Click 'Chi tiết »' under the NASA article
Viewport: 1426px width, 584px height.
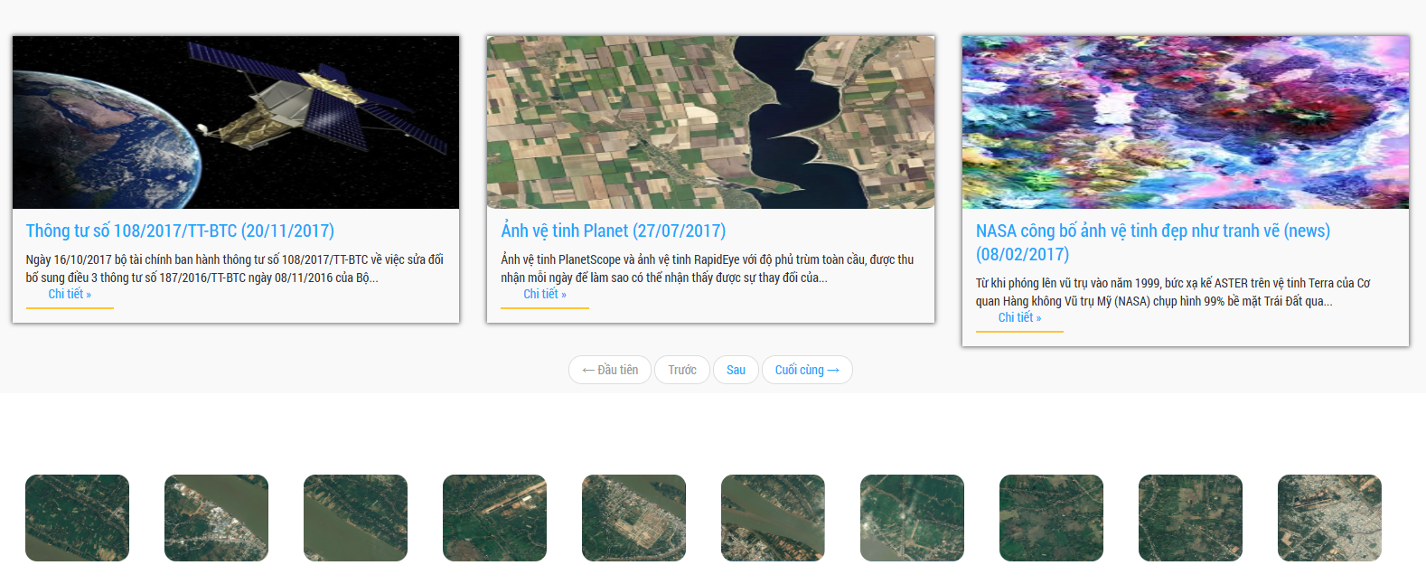click(x=1019, y=317)
